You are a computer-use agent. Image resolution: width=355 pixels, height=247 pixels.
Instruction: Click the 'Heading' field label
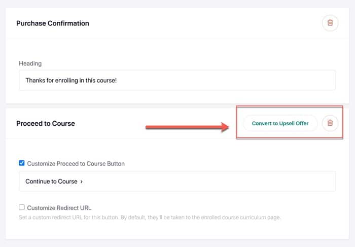30,63
